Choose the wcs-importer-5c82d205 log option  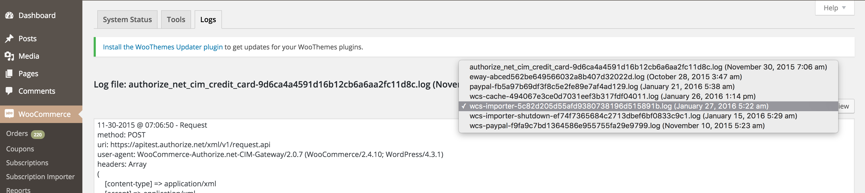(x=648, y=106)
